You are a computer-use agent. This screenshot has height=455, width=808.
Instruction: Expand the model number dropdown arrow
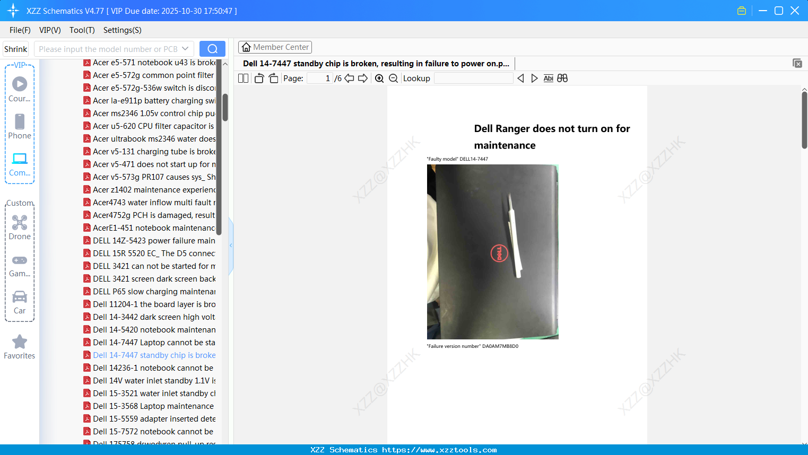185,49
